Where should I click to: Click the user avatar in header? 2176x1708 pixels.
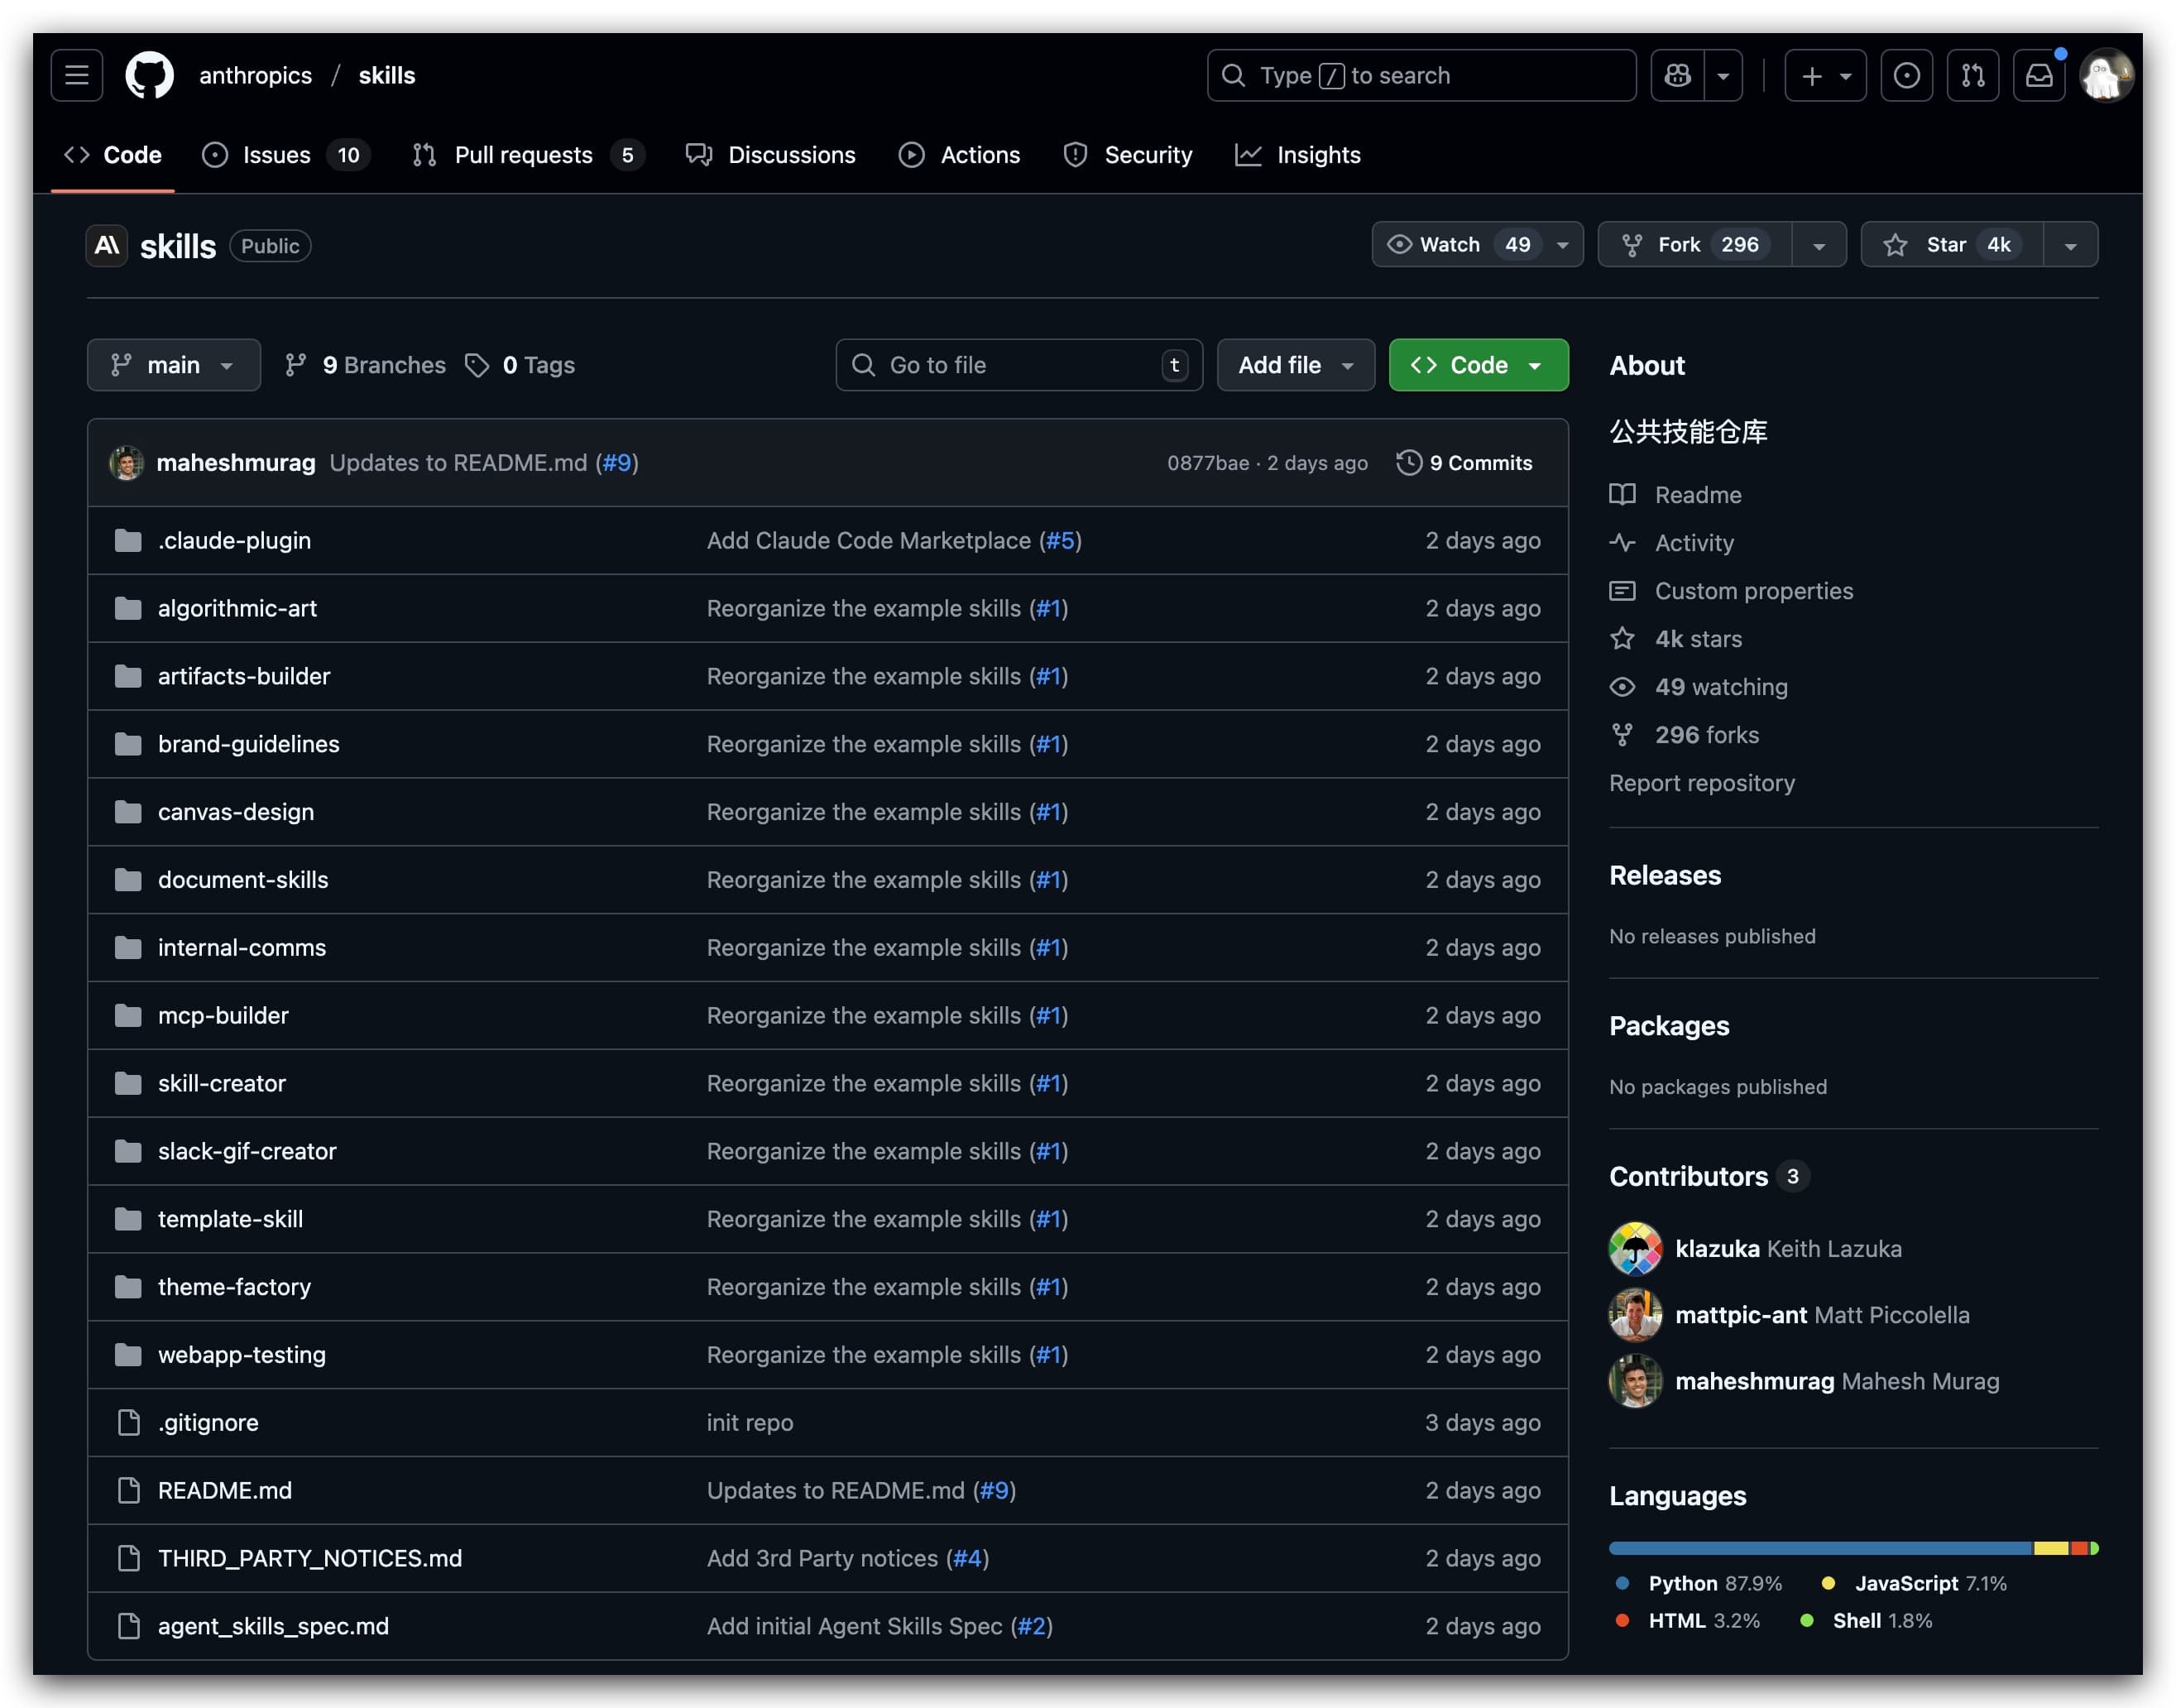point(2105,75)
